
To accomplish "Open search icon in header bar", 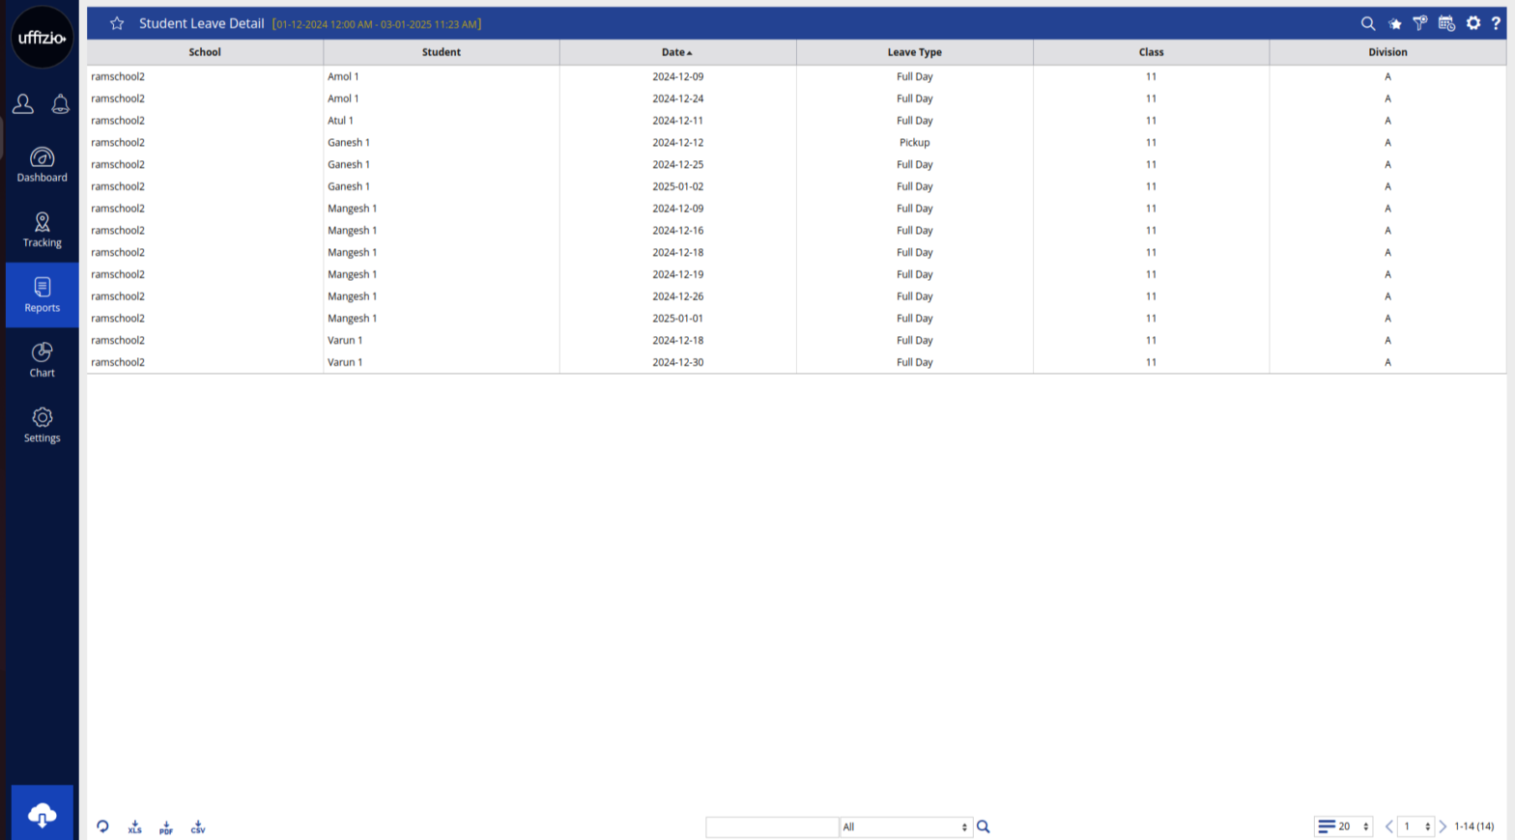I will click(1368, 23).
